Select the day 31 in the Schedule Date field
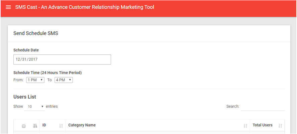297x134 pixels. click(x=24, y=59)
